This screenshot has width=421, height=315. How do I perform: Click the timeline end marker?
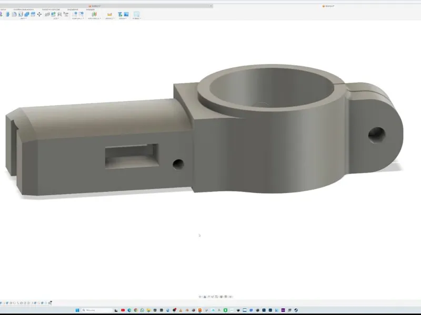coord(50,303)
